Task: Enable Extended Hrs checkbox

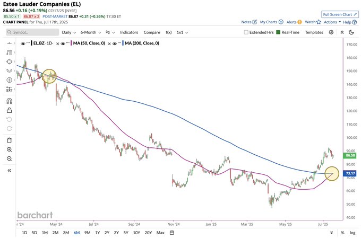Action: [246, 32]
